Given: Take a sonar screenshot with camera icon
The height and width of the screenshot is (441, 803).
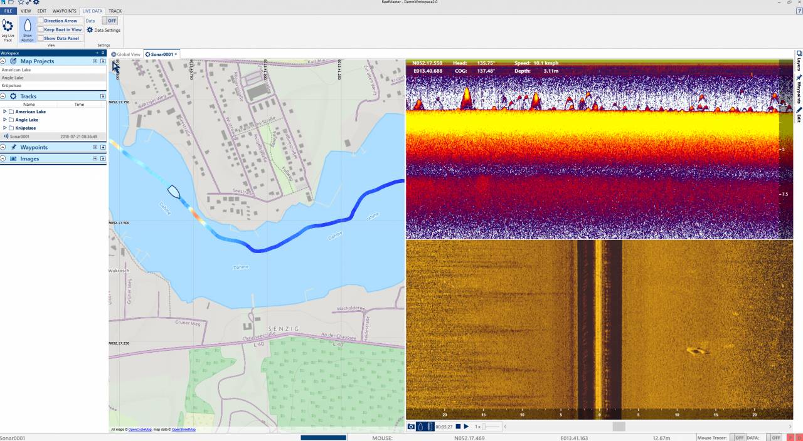Looking at the screenshot, I should click(411, 427).
